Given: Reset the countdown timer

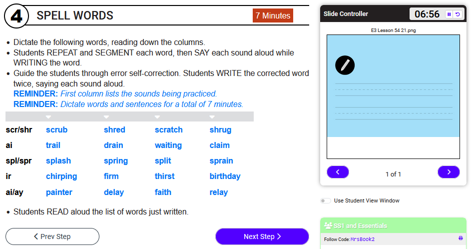Looking at the screenshot, I should [457, 14].
